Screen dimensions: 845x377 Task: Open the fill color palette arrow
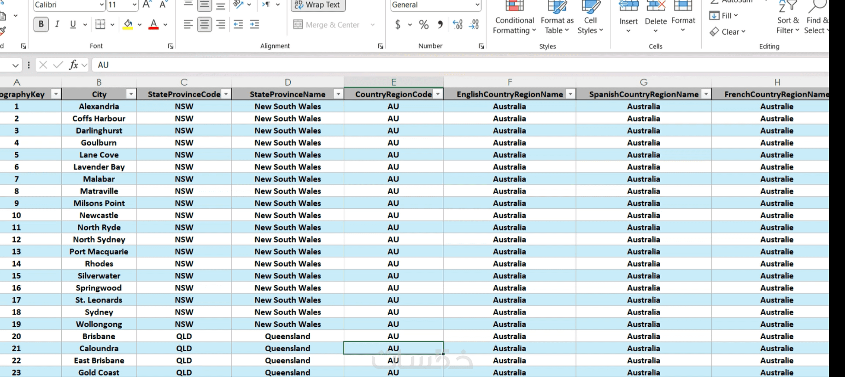click(140, 25)
